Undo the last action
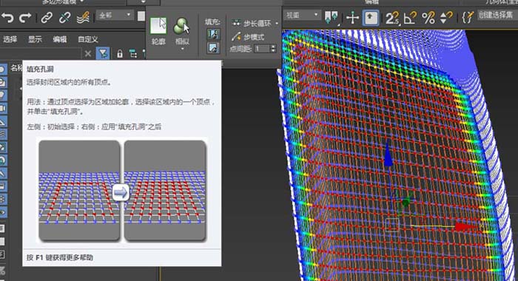Viewport: 518px width, 281px height. [x=7, y=18]
